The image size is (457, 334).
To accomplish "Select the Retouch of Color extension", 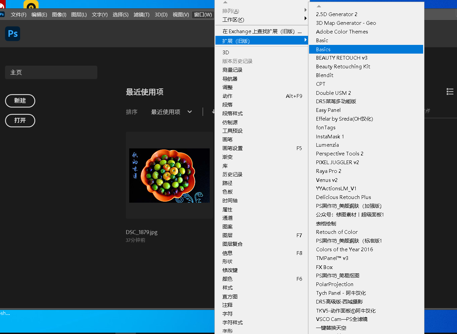I will pos(337,232).
